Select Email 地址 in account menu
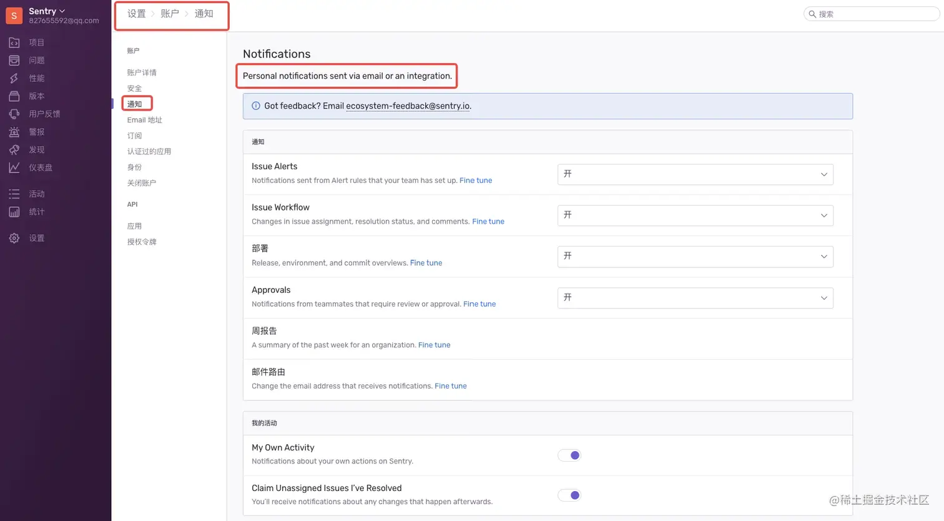Screen dimensions: 944x521 145,120
